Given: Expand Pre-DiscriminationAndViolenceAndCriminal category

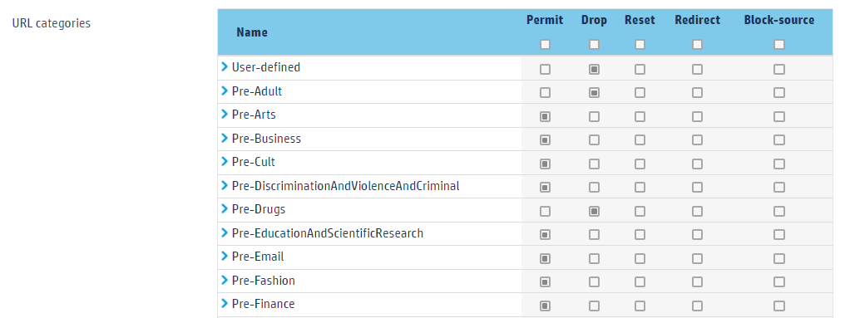Looking at the screenshot, I should (225, 186).
